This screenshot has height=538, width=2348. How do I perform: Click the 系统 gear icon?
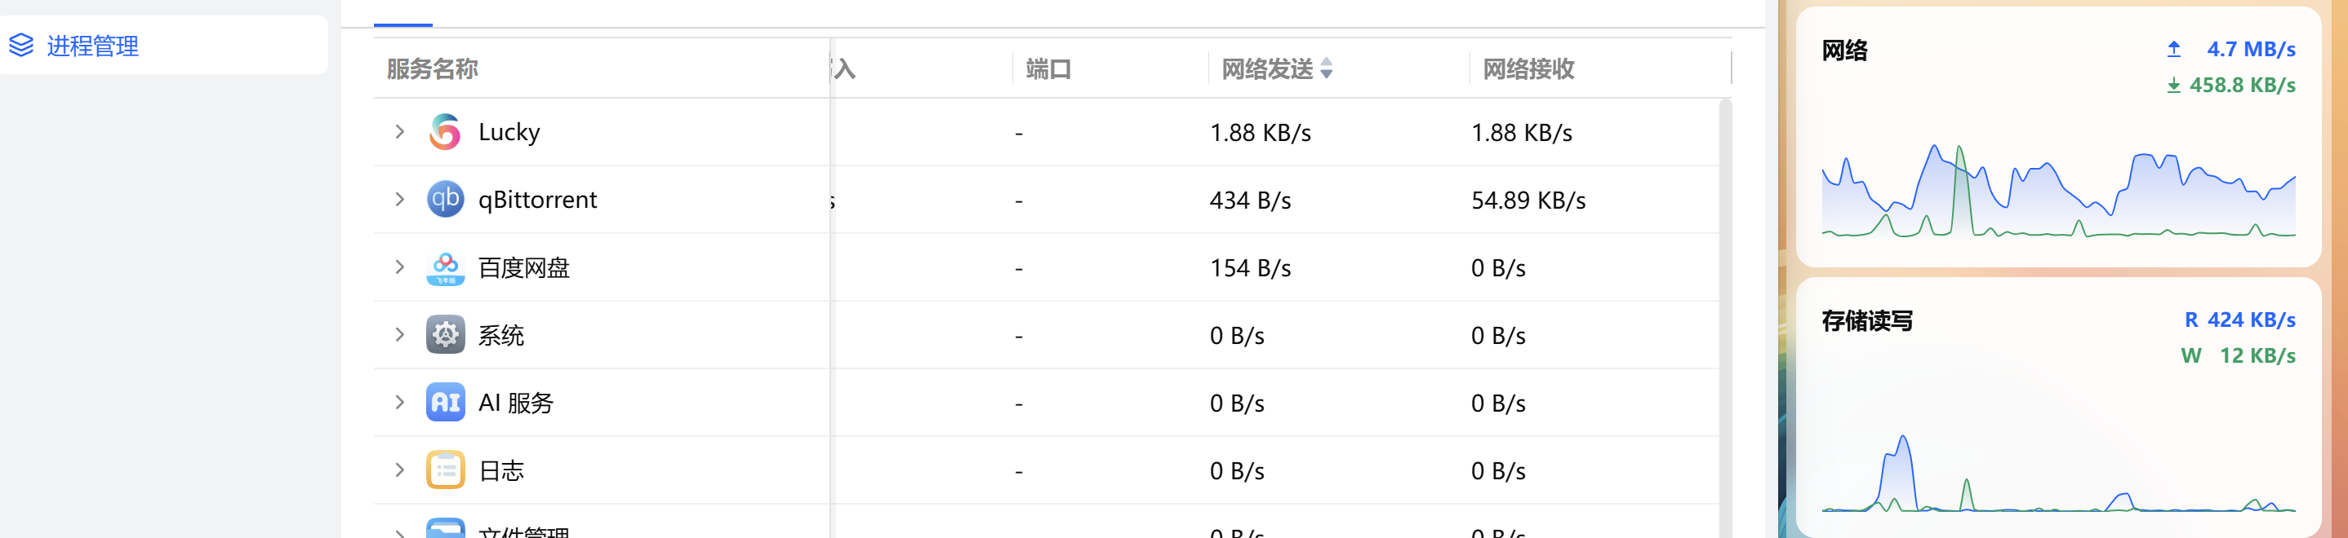pyautogui.click(x=444, y=334)
